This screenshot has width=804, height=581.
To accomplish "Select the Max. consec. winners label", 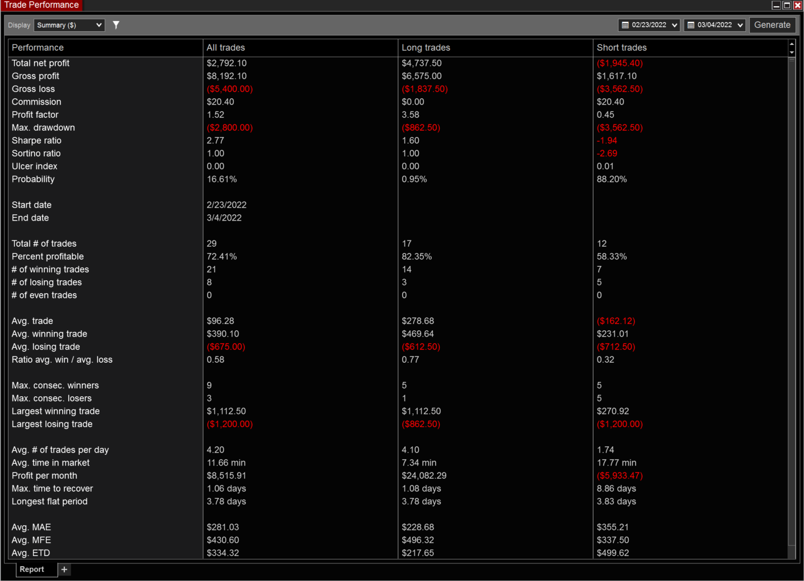I will 55,385.
